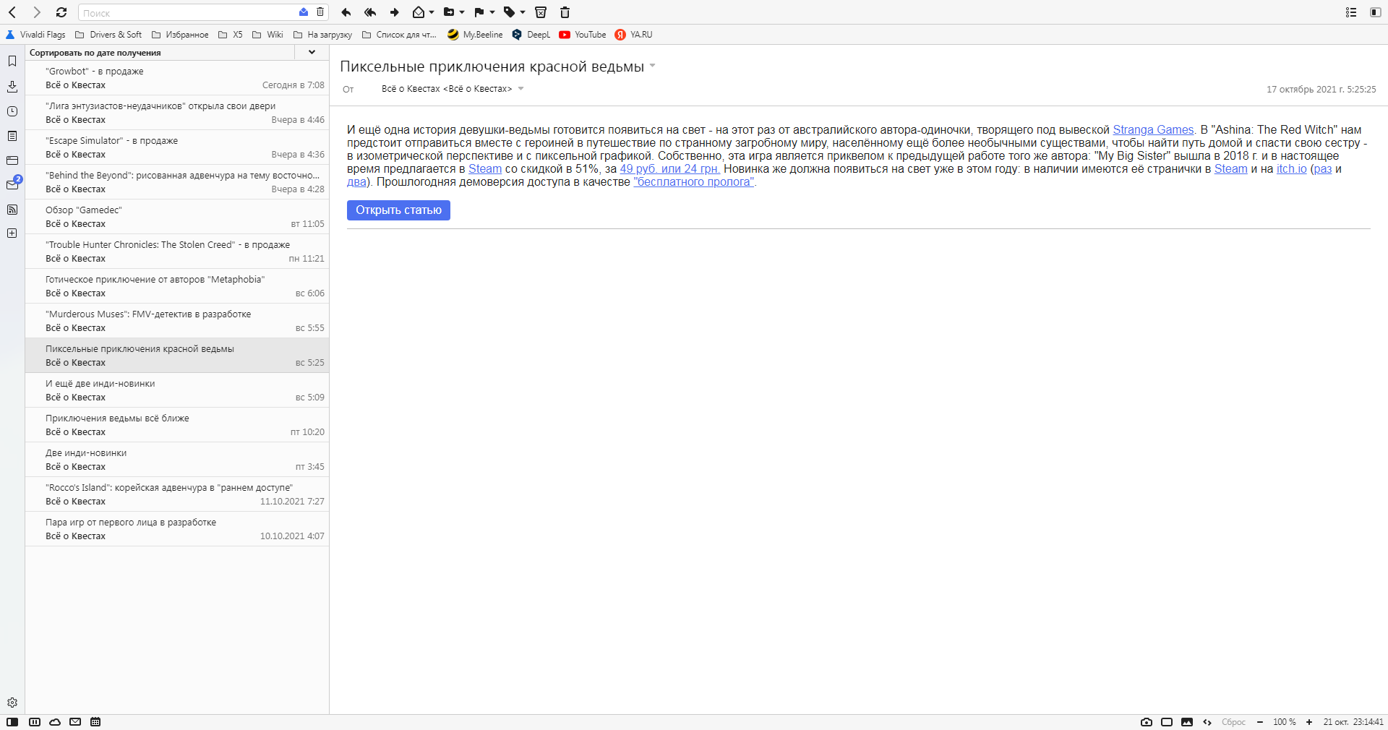Click the Поиск search field
The width and height of the screenshot is (1388, 730).
click(187, 13)
